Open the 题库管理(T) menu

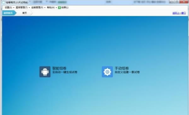(x=22, y=8)
